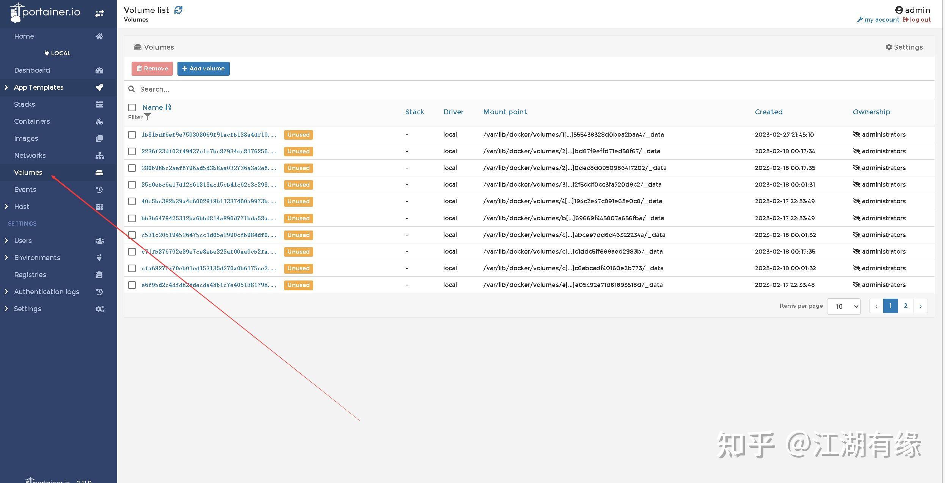Click the search magnifier icon
The height and width of the screenshot is (483, 945).
132,89
